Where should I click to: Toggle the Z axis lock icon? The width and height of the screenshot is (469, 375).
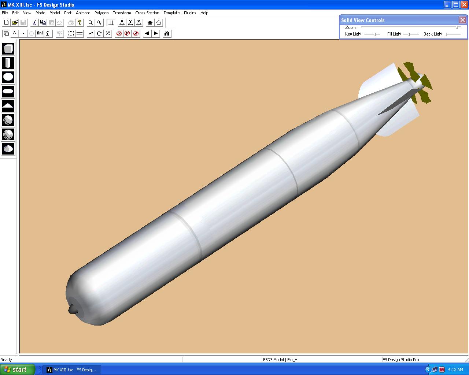[x=139, y=23]
